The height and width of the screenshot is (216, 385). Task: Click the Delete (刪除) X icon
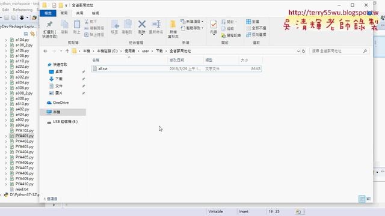click(142, 27)
